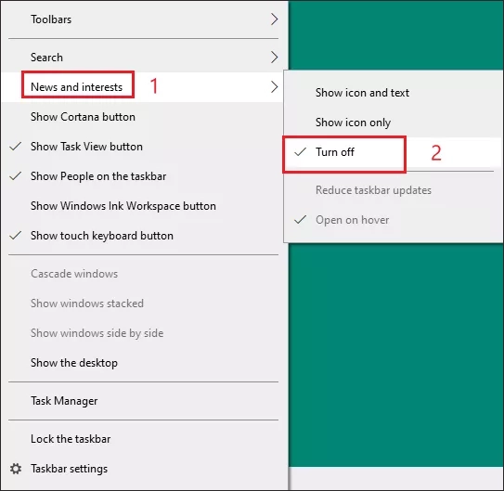Expand the Toolbars submenu chevron arrow
This screenshot has width=504, height=491.
tap(274, 19)
